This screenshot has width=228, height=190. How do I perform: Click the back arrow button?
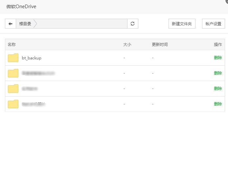(11, 24)
